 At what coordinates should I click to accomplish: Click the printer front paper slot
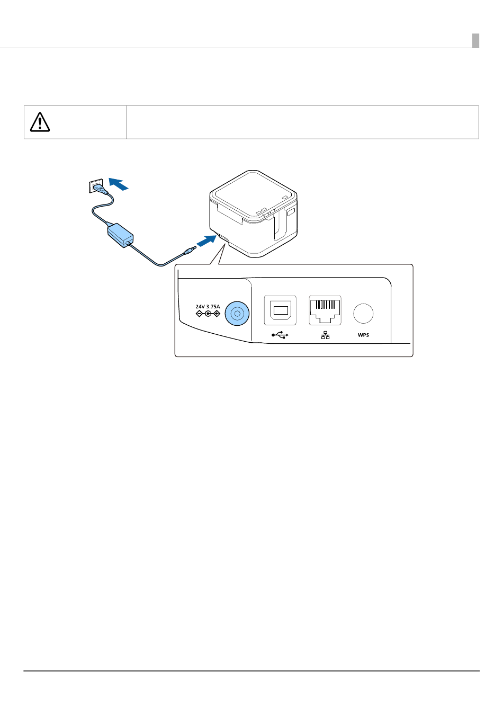click(x=279, y=224)
